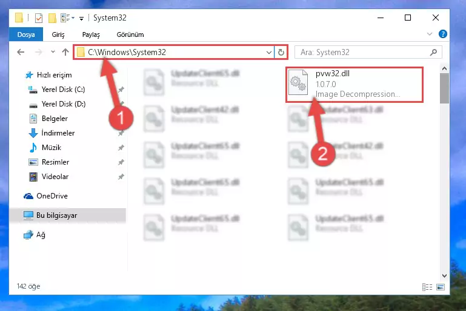Click the vertical scrollbar thumb
The image size is (466, 311).
point(444,88)
